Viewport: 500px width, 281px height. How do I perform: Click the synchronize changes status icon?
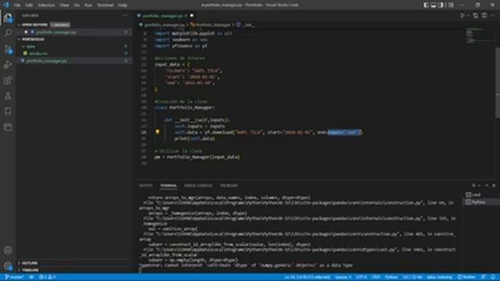point(31,277)
